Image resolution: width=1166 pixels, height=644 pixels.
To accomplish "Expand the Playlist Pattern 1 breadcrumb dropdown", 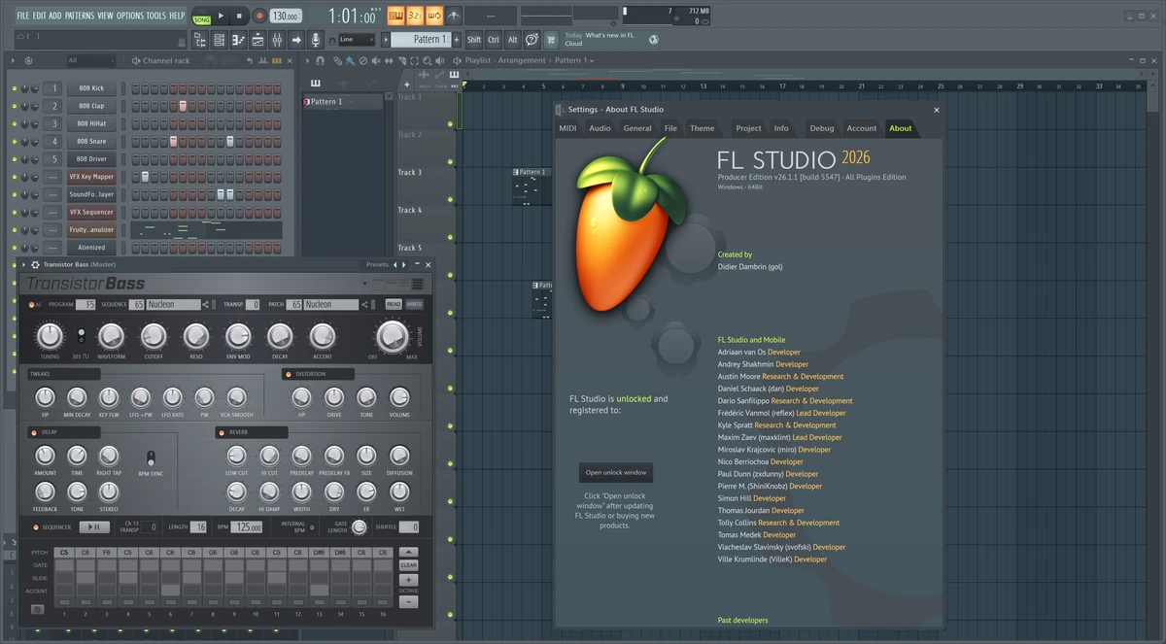I will point(592,61).
